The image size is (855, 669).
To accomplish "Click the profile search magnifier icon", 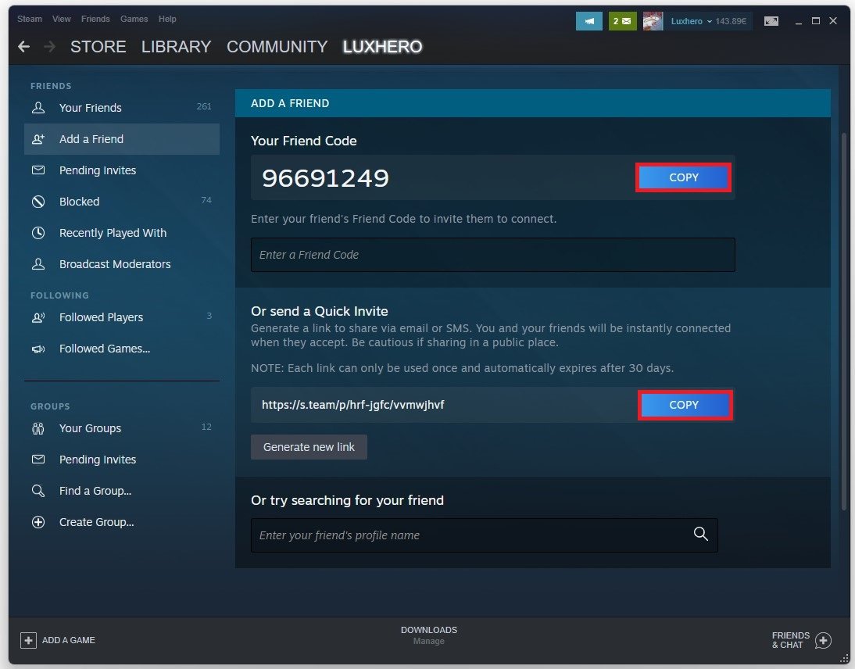I will click(x=701, y=534).
